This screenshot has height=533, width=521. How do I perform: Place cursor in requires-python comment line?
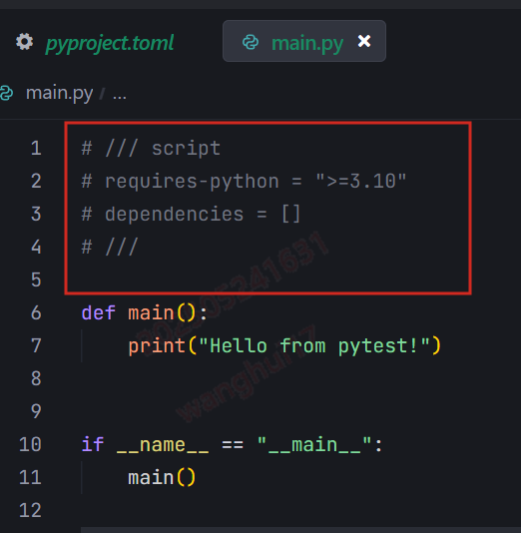click(244, 182)
